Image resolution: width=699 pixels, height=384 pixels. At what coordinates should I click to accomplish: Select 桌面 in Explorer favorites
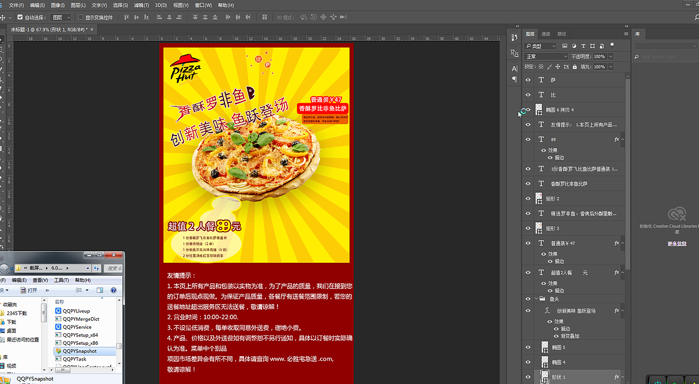pyautogui.click(x=11, y=331)
